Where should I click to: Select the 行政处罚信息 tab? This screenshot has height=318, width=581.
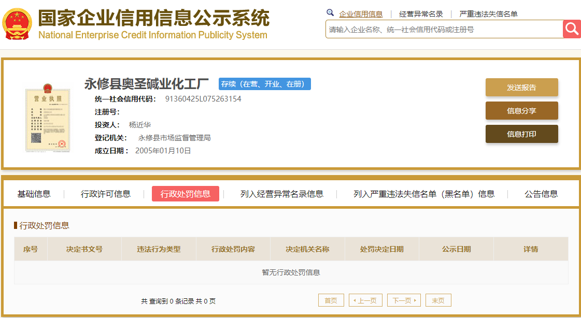(185, 194)
